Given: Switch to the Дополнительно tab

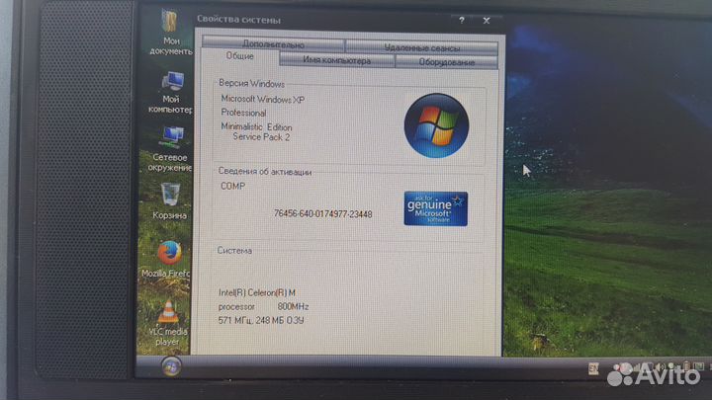Looking at the screenshot, I should pos(273,44).
